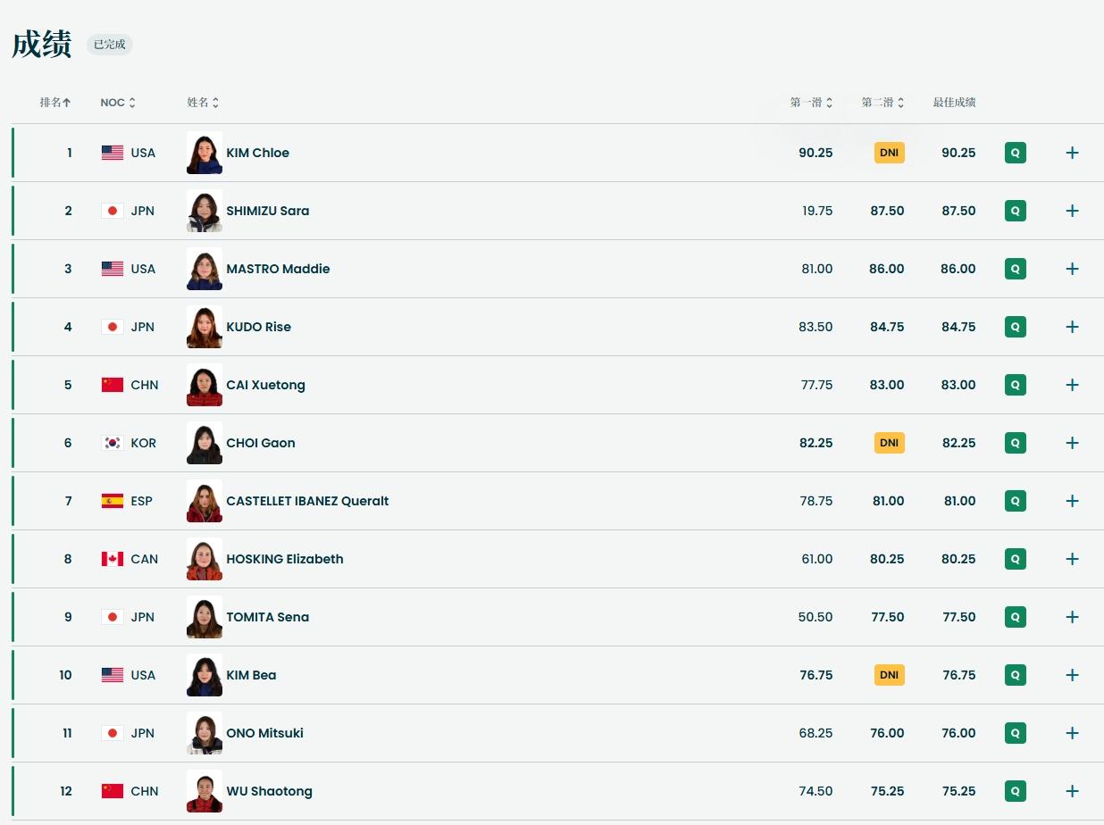Sort by first run score column
Image resolution: width=1104 pixels, height=825 pixels.
811,103
